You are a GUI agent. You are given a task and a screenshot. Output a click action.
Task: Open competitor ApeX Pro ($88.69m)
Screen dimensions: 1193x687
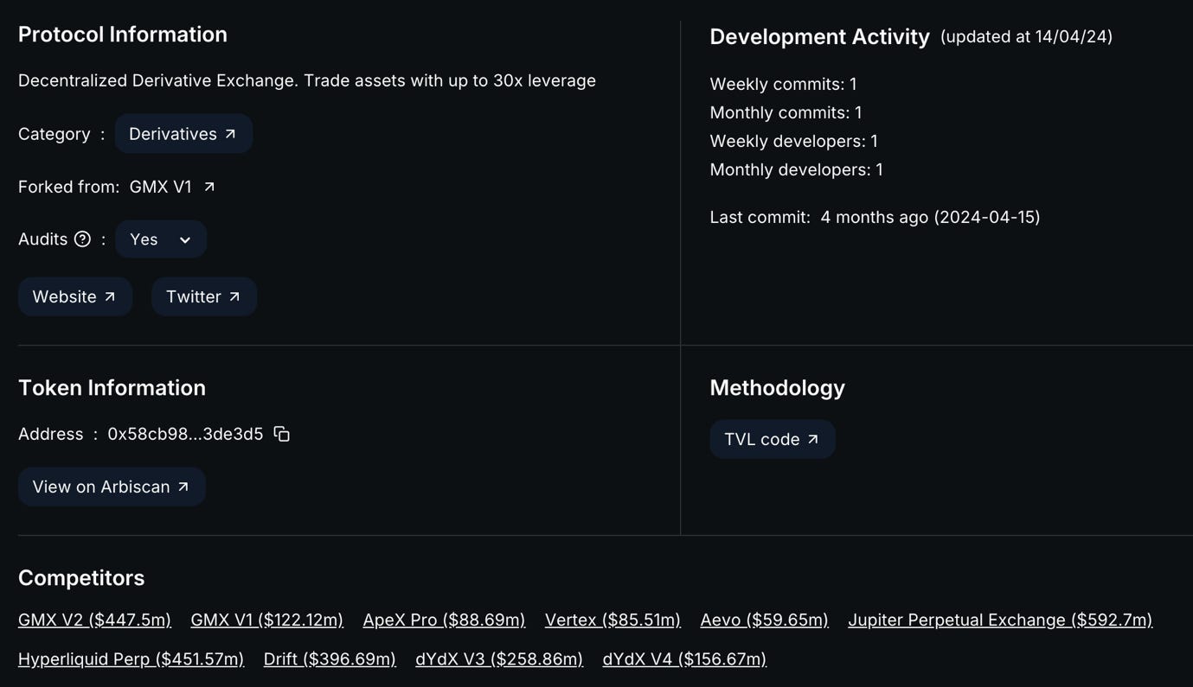coord(444,620)
